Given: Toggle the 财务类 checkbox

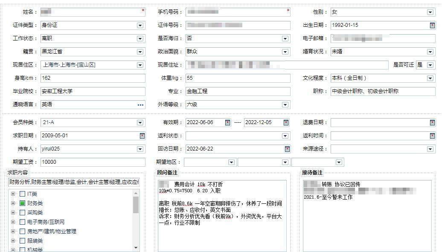Looking at the screenshot, I should coord(23,203).
